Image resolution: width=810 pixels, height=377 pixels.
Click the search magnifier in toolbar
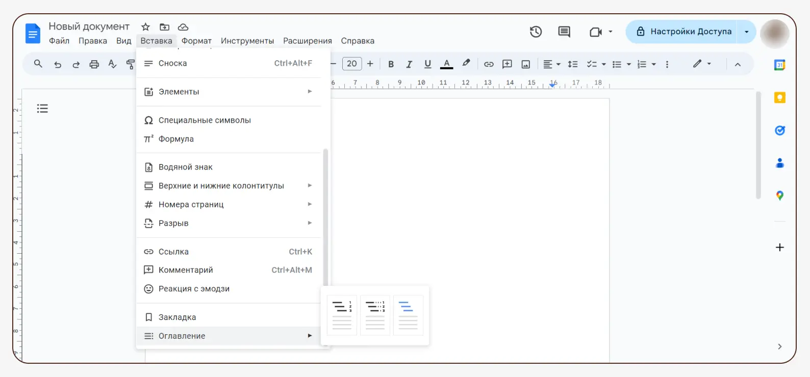(x=38, y=64)
